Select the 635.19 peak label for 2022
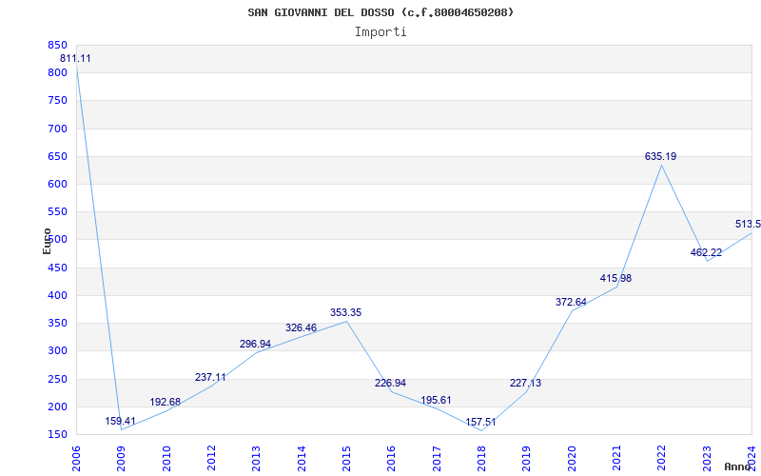The image size is (761, 476). tap(660, 156)
